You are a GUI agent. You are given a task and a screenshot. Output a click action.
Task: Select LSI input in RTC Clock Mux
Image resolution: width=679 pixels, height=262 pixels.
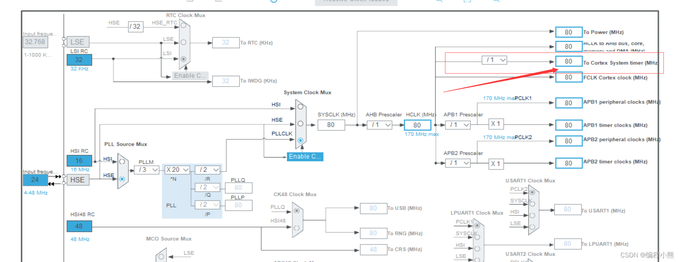pyautogui.click(x=184, y=59)
